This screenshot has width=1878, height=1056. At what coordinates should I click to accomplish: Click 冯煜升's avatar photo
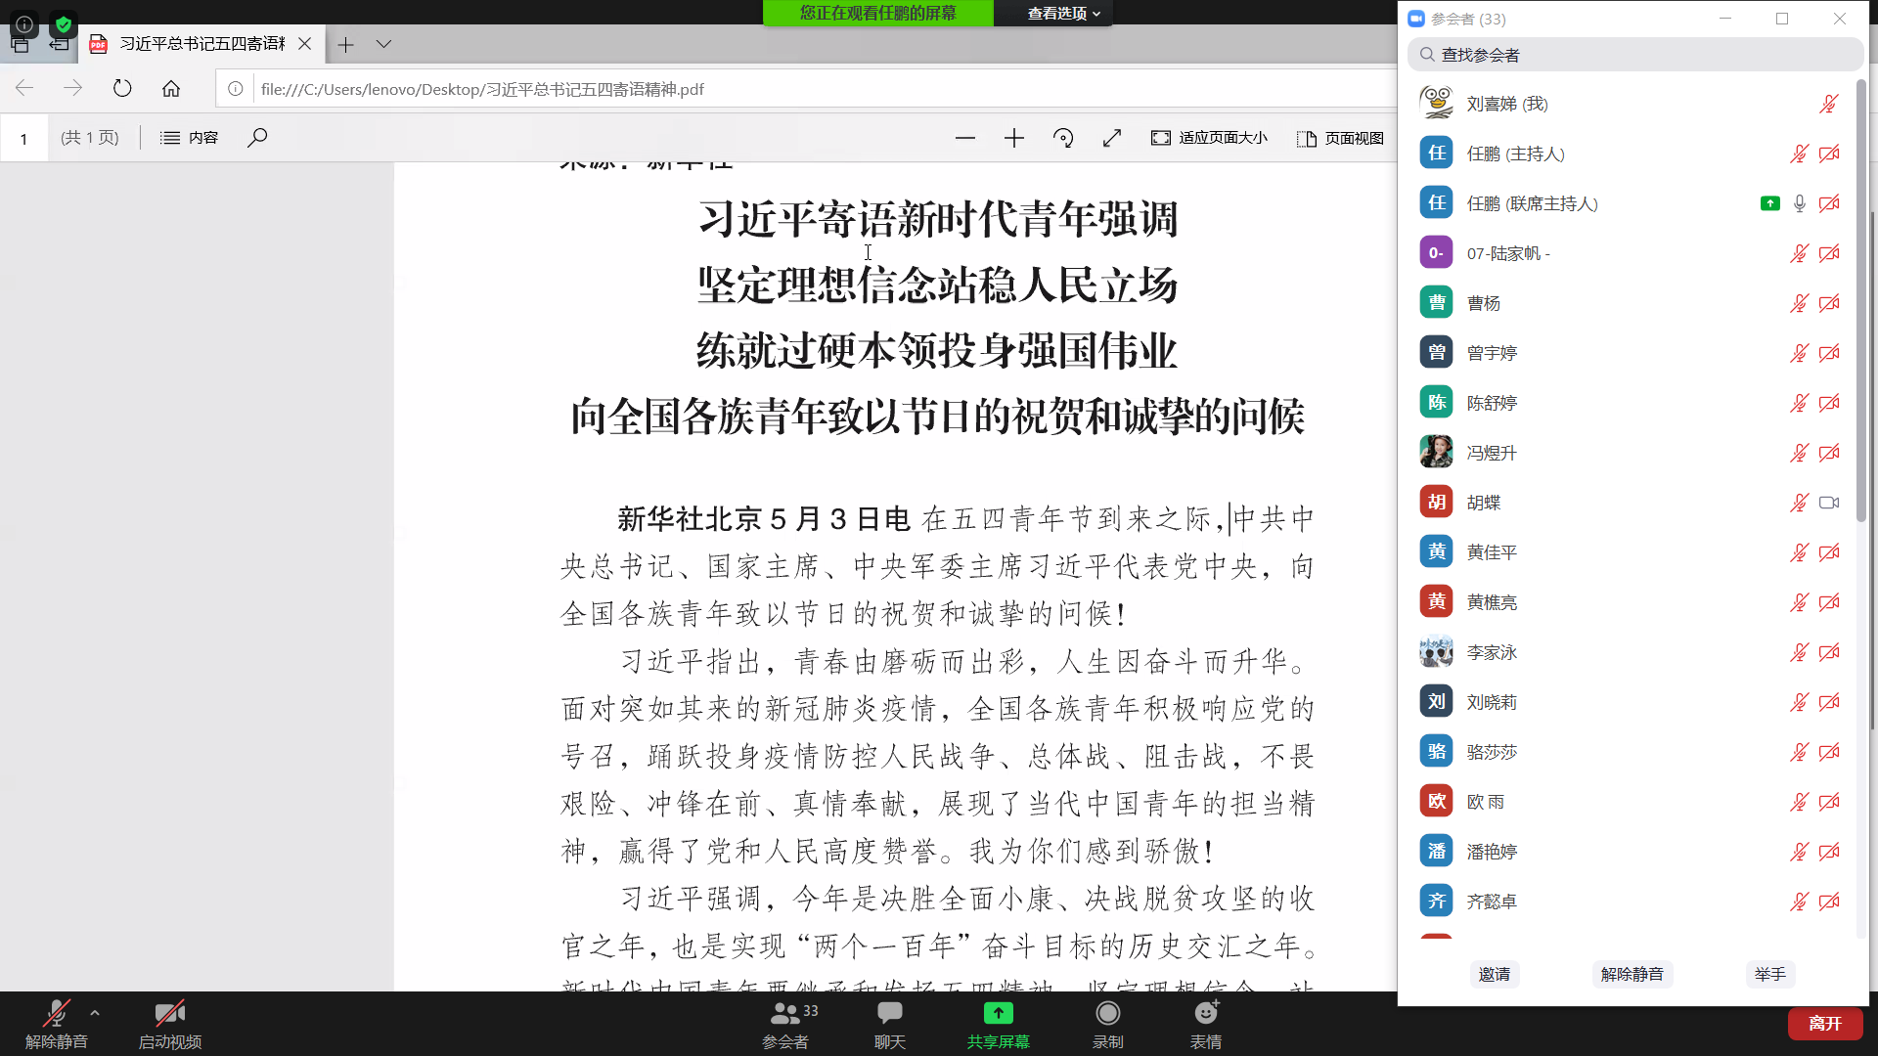pyautogui.click(x=1436, y=452)
